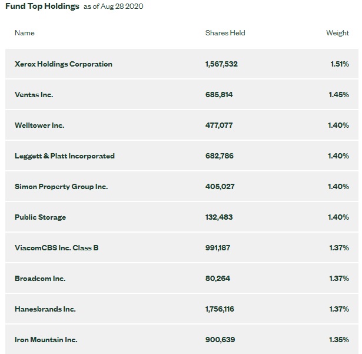The width and height of the screenshot is (362, 354).
Task: Open Hanesbrands Inc. holding details
Action: tap(45, 309)
